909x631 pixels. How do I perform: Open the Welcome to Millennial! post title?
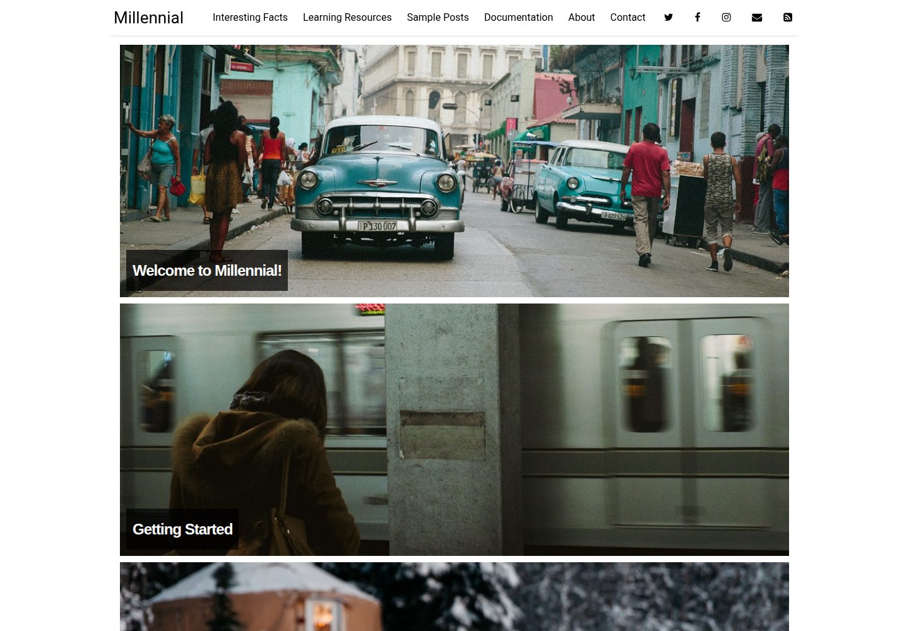pyautogui.click(x=207, y=271)
